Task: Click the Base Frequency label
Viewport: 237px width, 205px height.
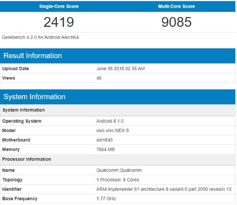Action: tap(20, 199)
